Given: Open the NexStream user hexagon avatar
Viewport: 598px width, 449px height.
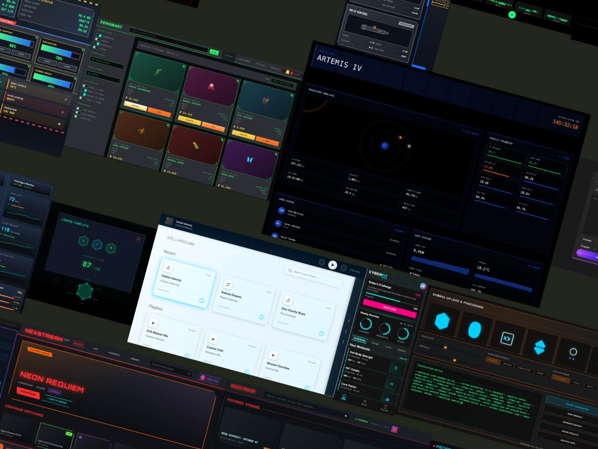Looking at the screenshot, I should click(203, 377).
